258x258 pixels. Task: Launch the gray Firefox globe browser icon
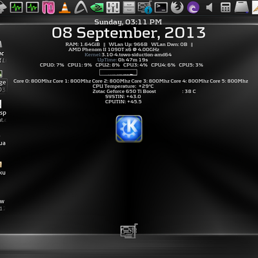pyautogui.click(x=177, y=8)
